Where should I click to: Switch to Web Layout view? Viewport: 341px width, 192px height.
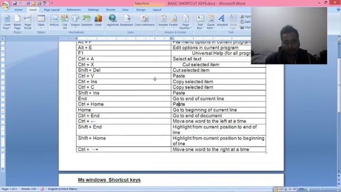tap(286, 189)
